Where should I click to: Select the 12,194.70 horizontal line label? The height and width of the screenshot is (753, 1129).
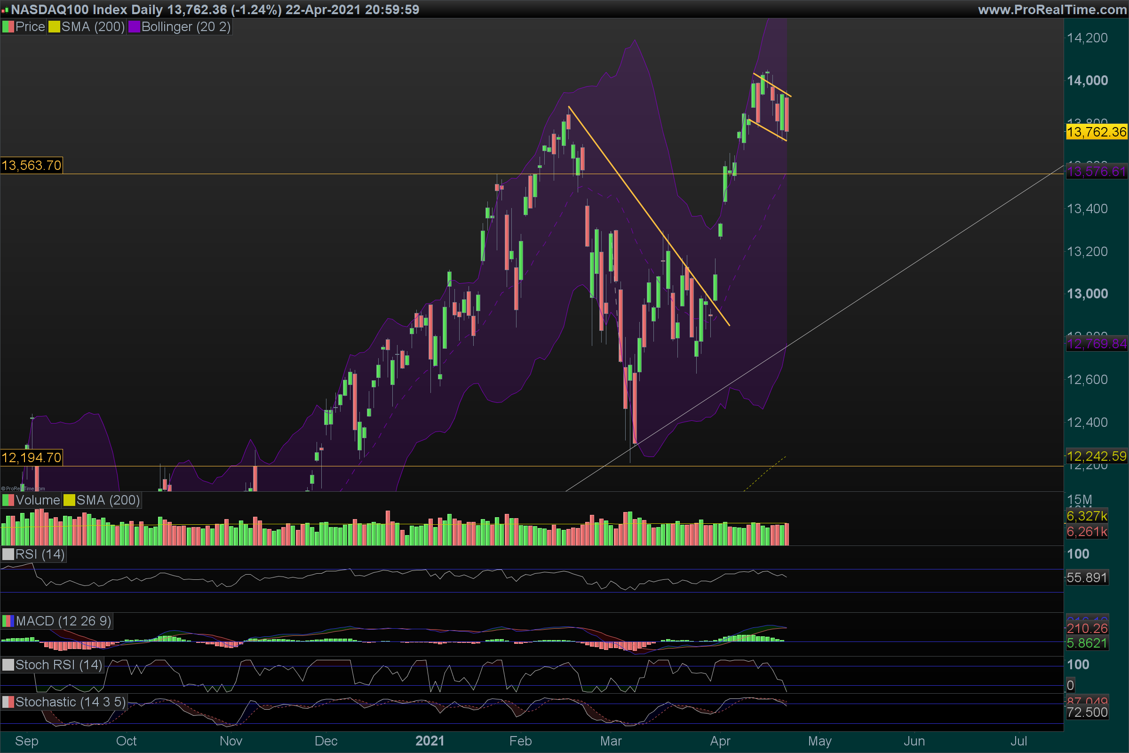point(32,457)
